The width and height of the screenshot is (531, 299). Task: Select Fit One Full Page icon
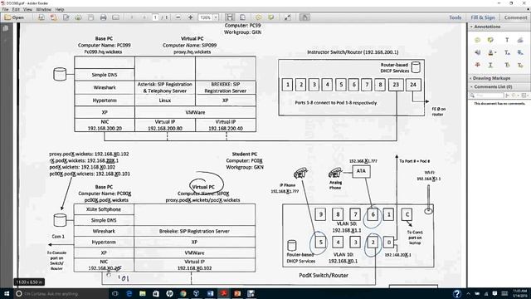[x=242, y=17]
